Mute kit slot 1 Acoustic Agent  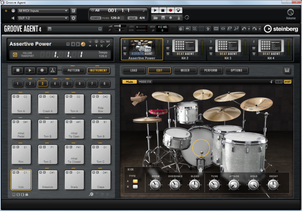125,49
